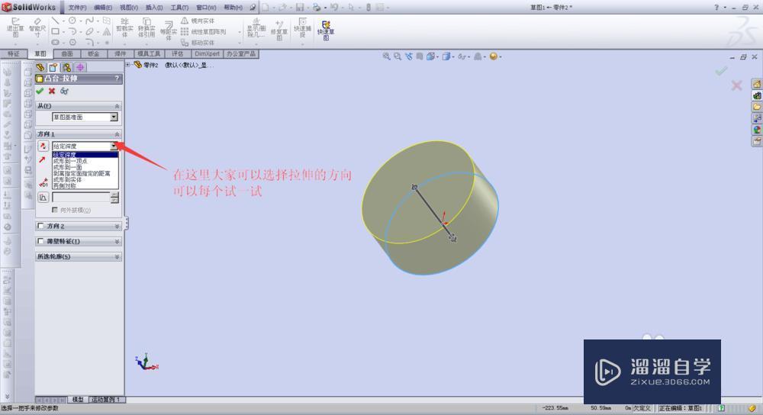763x415 pixels.
Task: Select the Rectangle sketch tool
Action: (55, 31)
